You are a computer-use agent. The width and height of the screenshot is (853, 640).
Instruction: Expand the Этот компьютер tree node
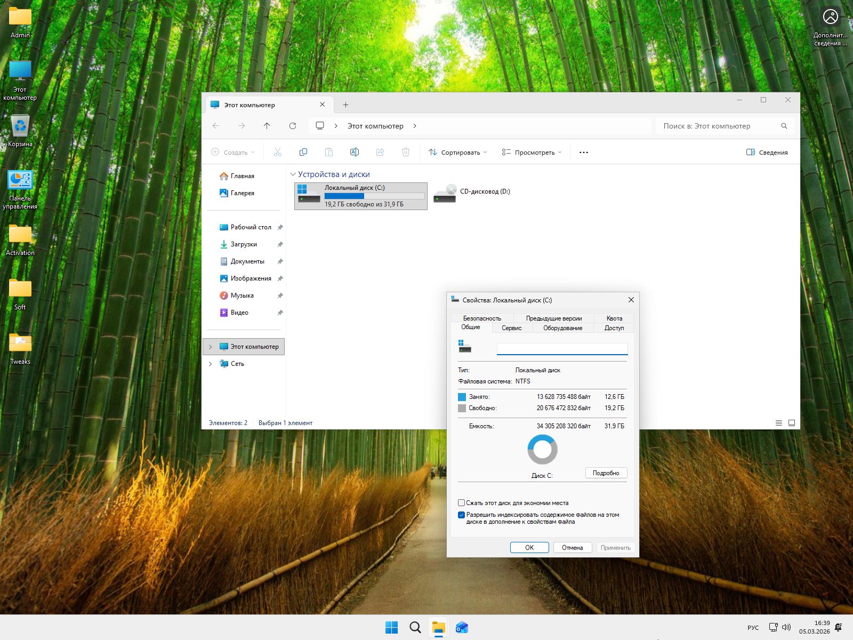[211, 347]
